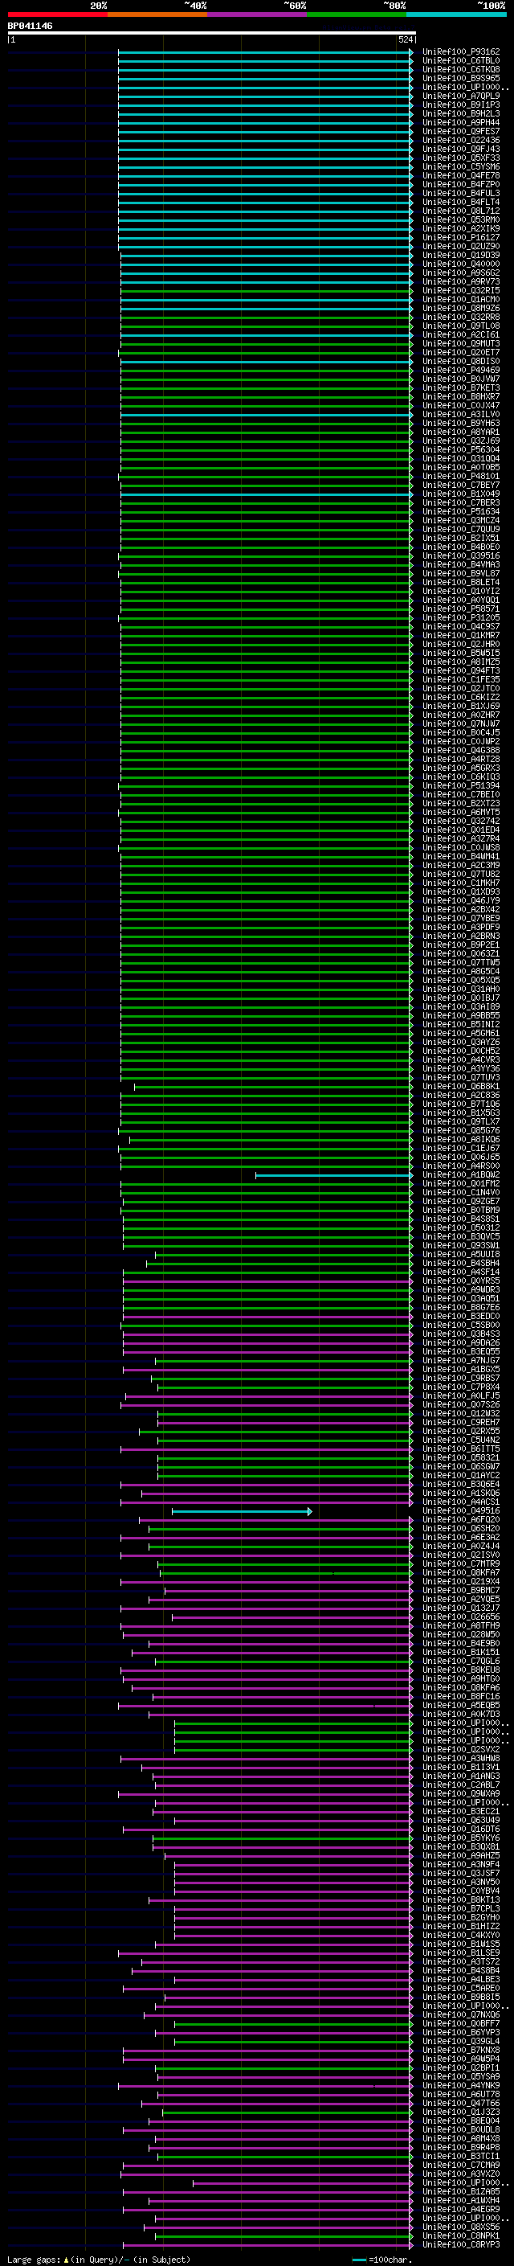Click the white BP041146 query sequence bar

212,32
